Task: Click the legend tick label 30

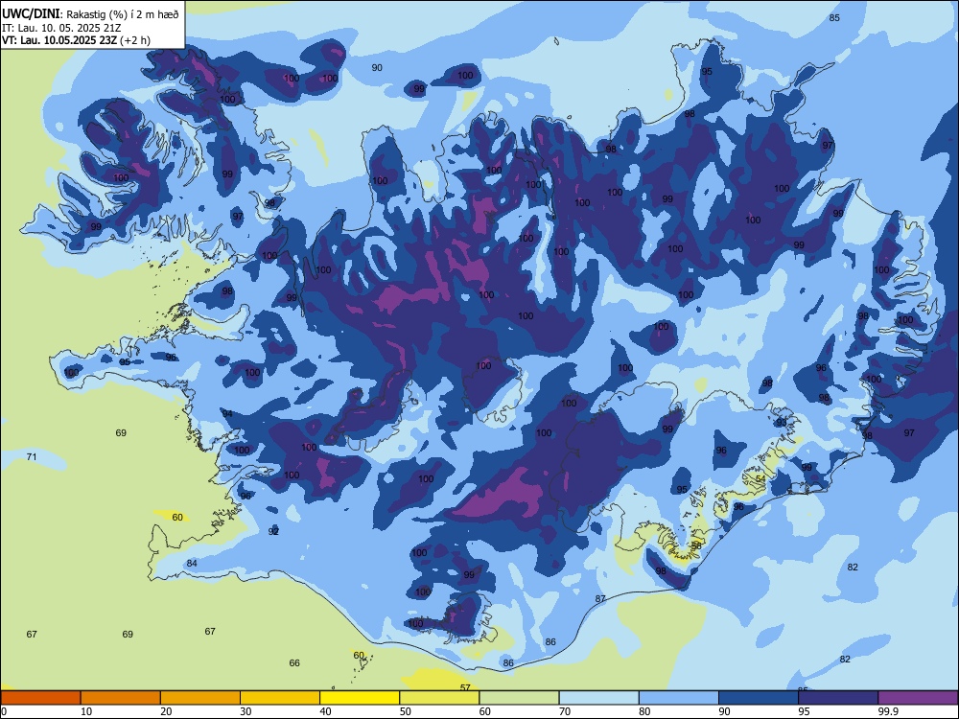Action: tap(246, 711)
